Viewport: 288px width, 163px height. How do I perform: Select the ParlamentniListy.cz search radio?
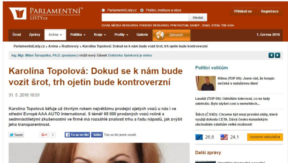103,10
